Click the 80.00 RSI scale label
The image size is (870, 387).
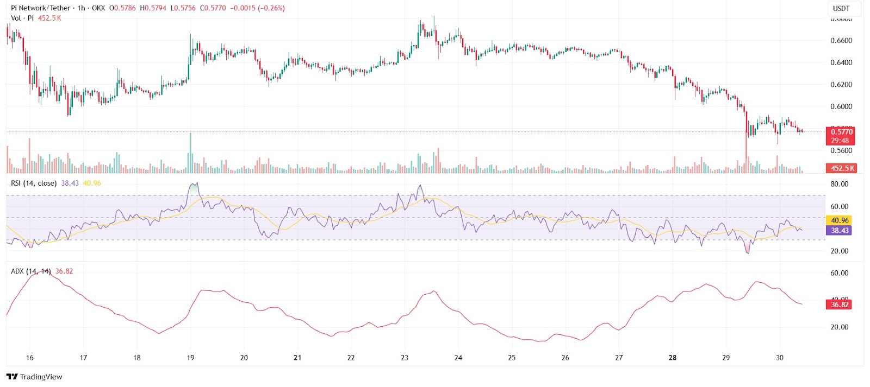(839, 184)
